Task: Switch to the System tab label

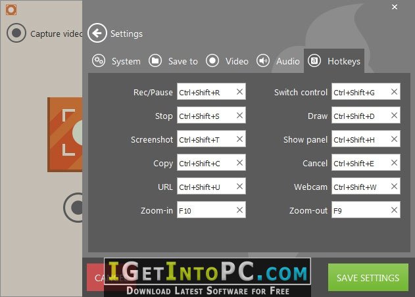Action: point(126,61)
